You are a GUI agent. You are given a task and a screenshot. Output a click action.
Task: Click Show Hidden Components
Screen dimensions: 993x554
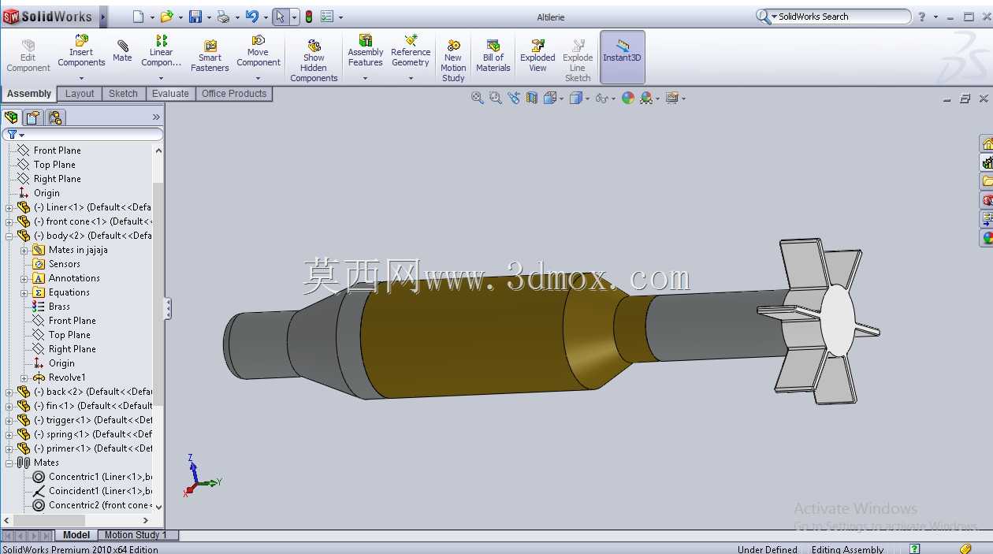314,61
